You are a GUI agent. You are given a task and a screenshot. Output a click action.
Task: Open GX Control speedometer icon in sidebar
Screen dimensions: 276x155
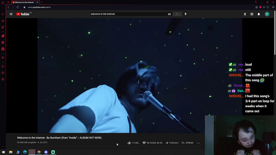coord(3,14)
